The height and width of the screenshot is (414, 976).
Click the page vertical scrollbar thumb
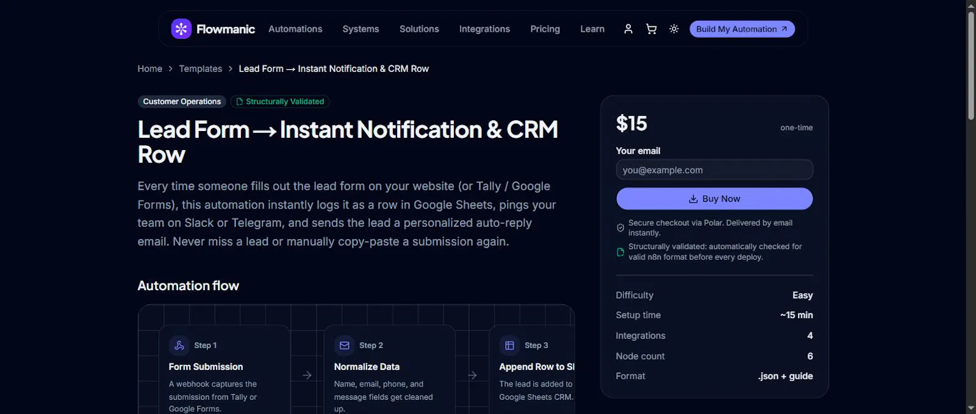click(971, 66)
